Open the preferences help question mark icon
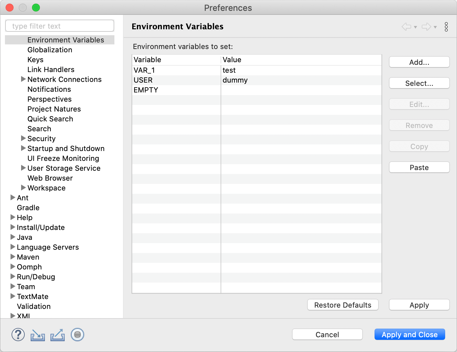The width and height of the screenshot is (457, 352). coord(18,335)
